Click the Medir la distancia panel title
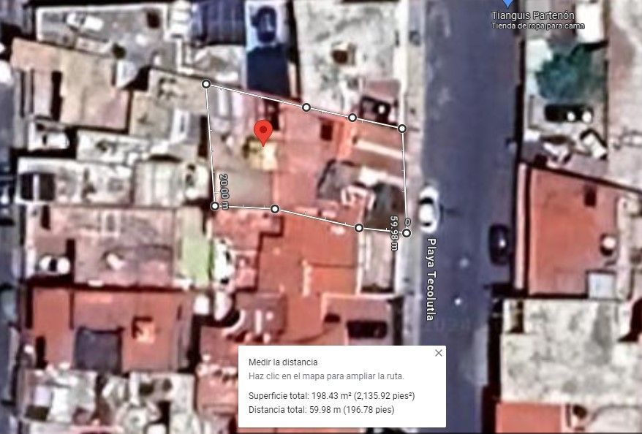This screenshot has height=434, width=642. (283, 362)
